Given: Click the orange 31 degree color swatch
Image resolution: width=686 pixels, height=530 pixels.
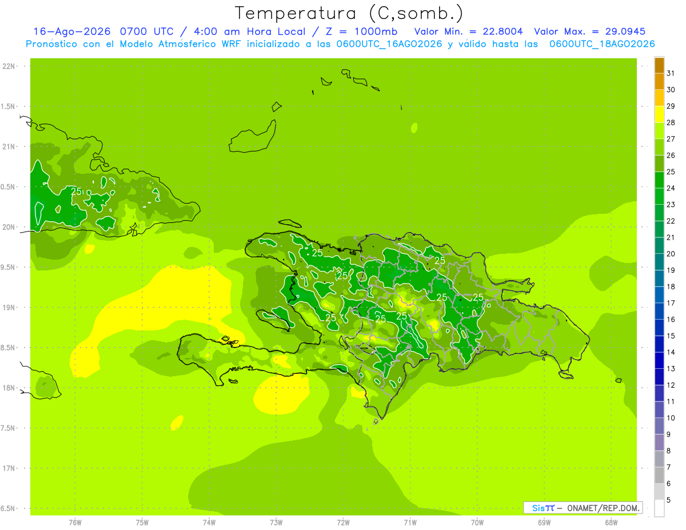Looking at the screenshot, I should 659,66.
